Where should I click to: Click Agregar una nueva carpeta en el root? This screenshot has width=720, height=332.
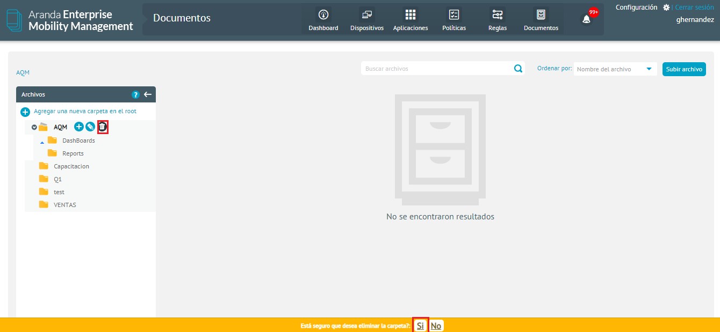(x=85, y=112)
